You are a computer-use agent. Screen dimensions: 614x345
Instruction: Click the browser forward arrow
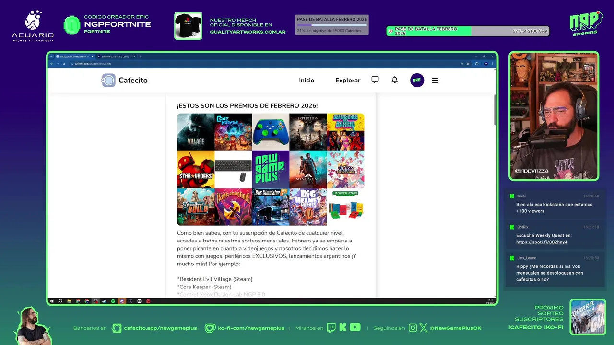click(58, 64)
